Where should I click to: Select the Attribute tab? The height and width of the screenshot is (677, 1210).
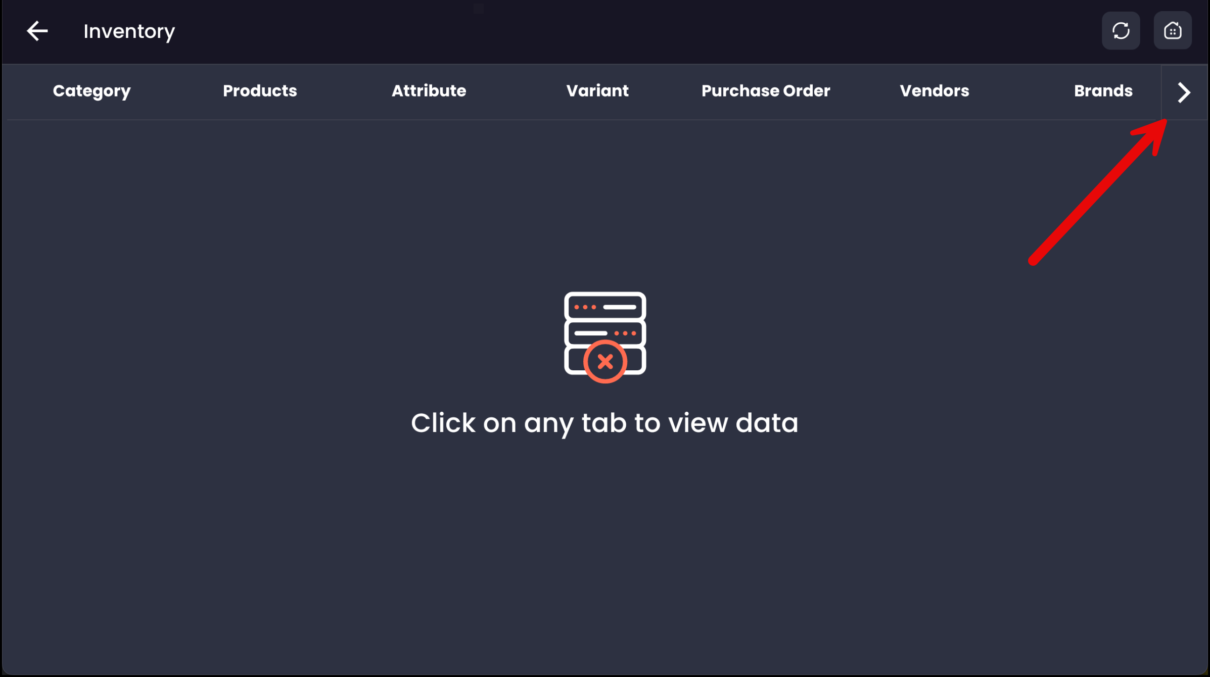coord(429,91)
